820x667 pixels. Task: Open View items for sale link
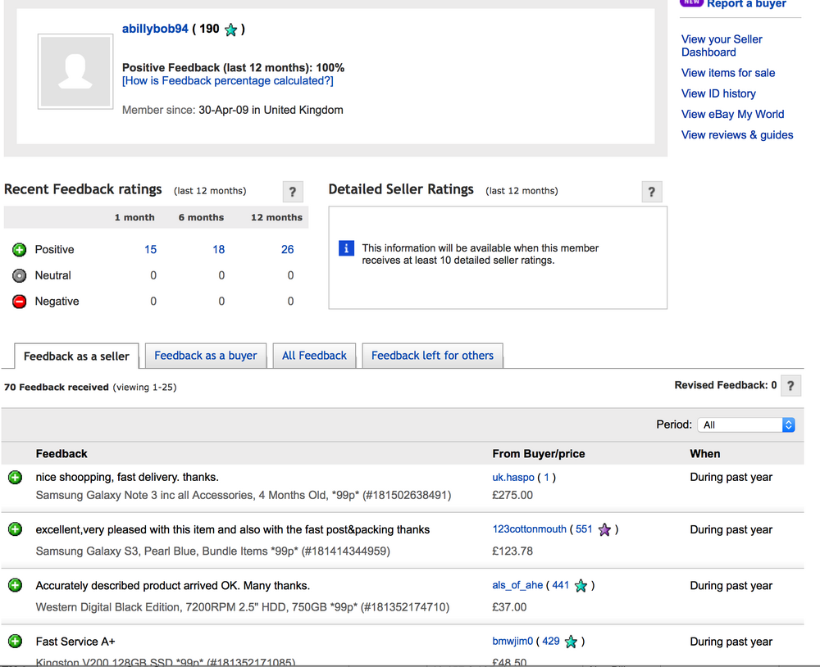pyautogui.click(x=728, y=73)
